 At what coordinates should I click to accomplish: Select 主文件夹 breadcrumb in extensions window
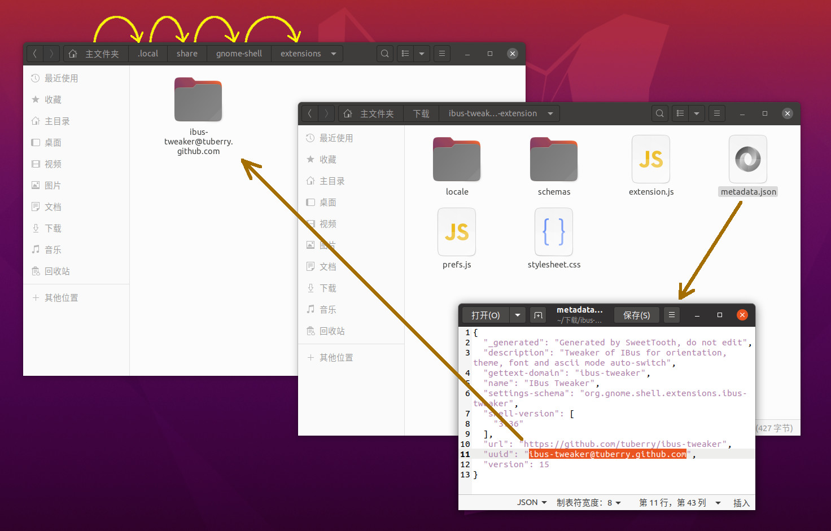point(95,54)
